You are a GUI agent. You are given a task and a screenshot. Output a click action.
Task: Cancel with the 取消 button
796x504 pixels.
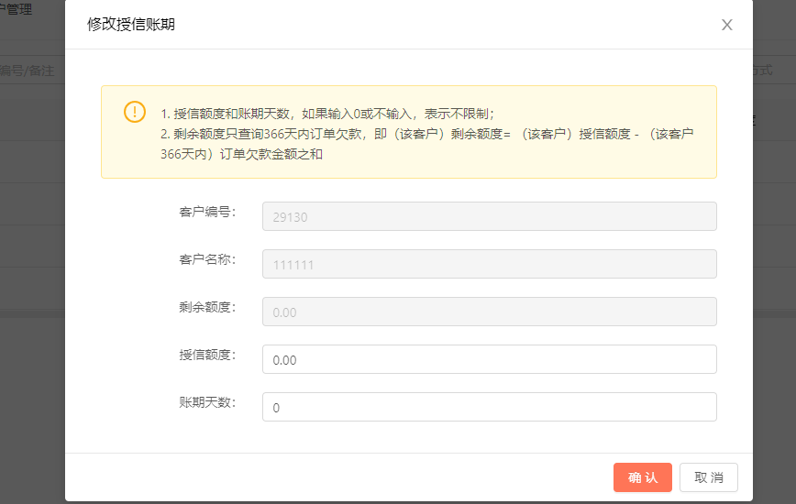[x=709, y=477]
